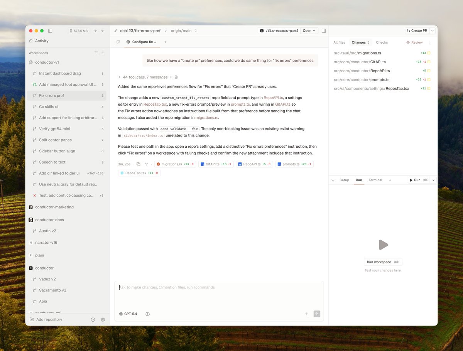Collapse the conductor-v1 repository group
Viewport: 463px width, 351px height.
pyautogui.click(x=47, y=62)
